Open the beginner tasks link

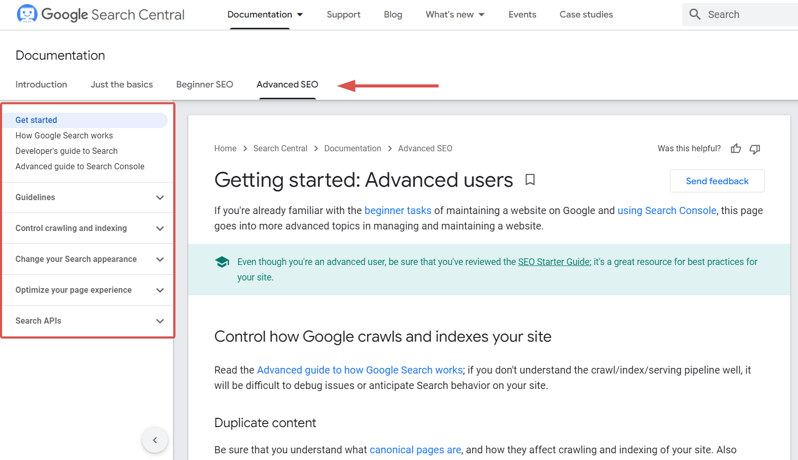[x=398, y=210]
